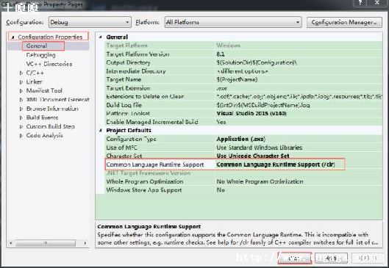Select the Target Extension property name

pyautogui.click(x=128, y=88)
